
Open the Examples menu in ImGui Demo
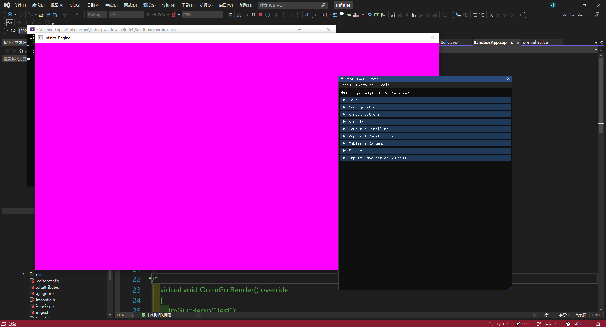coord(365,85)
